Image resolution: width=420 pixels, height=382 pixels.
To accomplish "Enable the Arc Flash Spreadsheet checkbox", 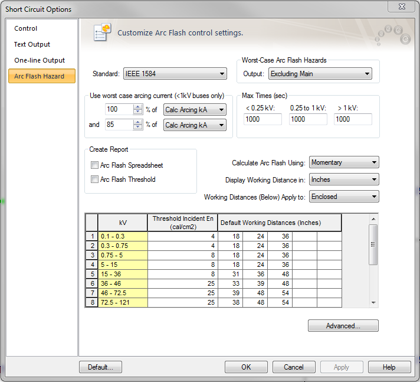I will pyautogui.click(x=94, y=165).
